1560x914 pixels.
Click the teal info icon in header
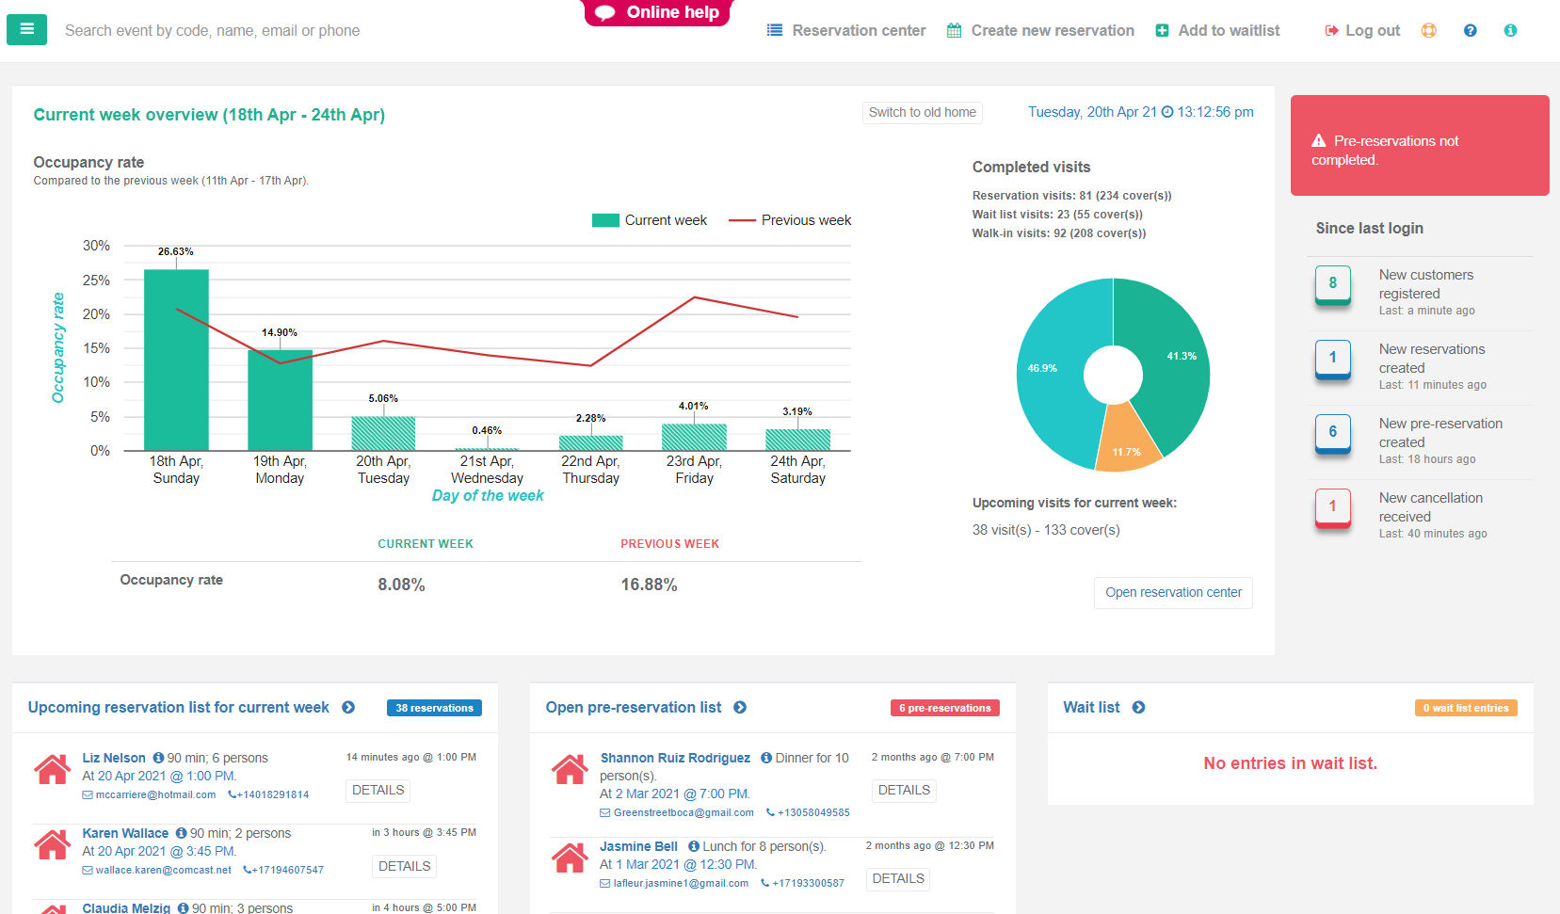point(1510,30)
